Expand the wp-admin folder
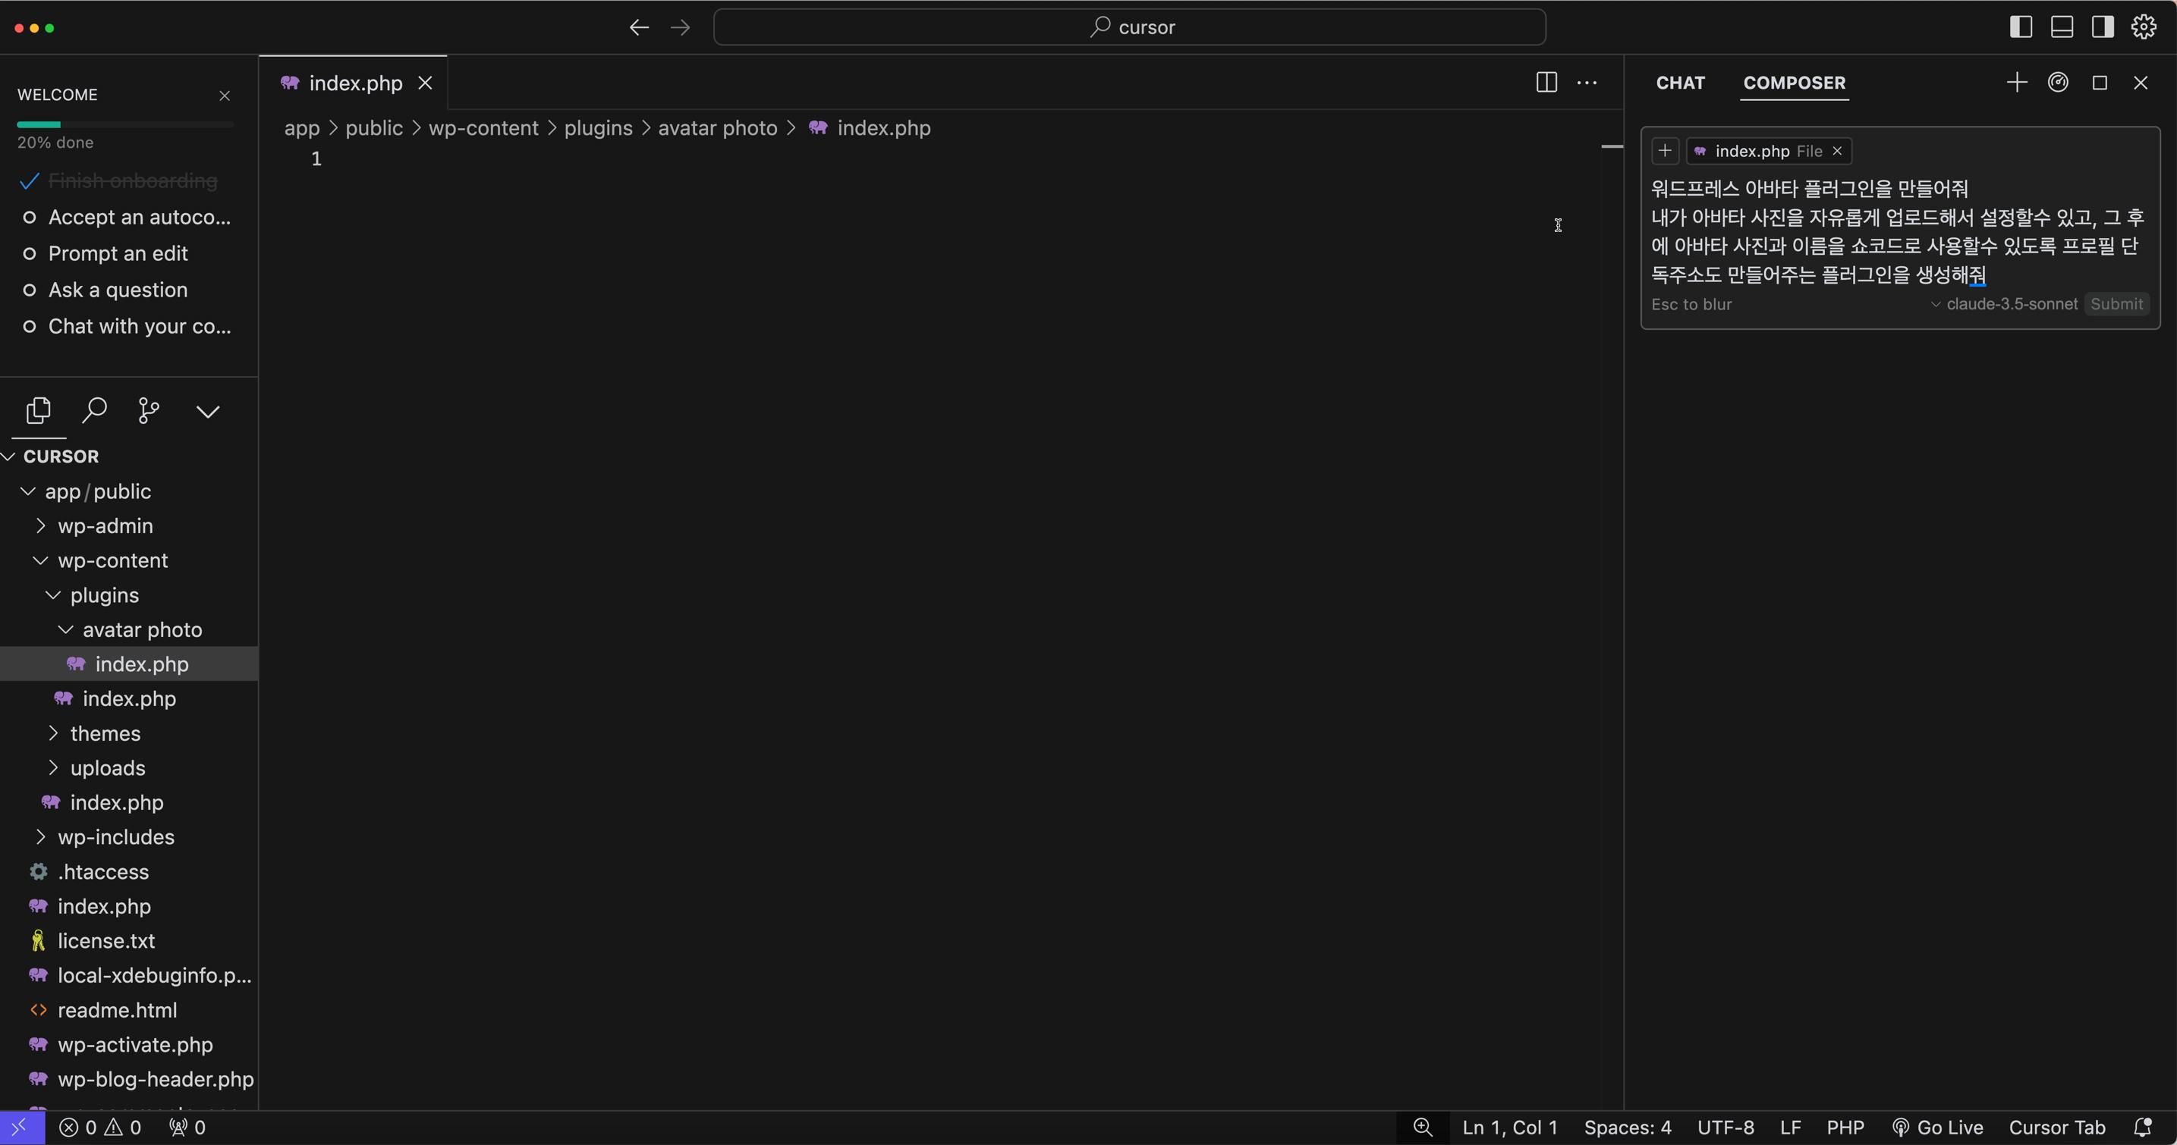 pos(105,526)
